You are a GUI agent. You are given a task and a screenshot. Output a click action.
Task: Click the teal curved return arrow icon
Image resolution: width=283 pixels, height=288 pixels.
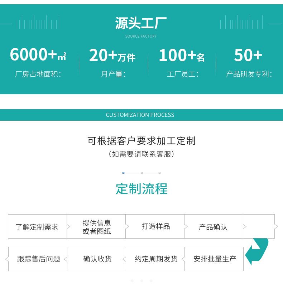(258, 251)
